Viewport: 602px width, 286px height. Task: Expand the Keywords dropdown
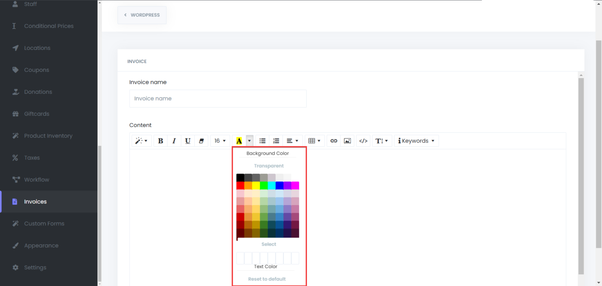pos(416,141)
